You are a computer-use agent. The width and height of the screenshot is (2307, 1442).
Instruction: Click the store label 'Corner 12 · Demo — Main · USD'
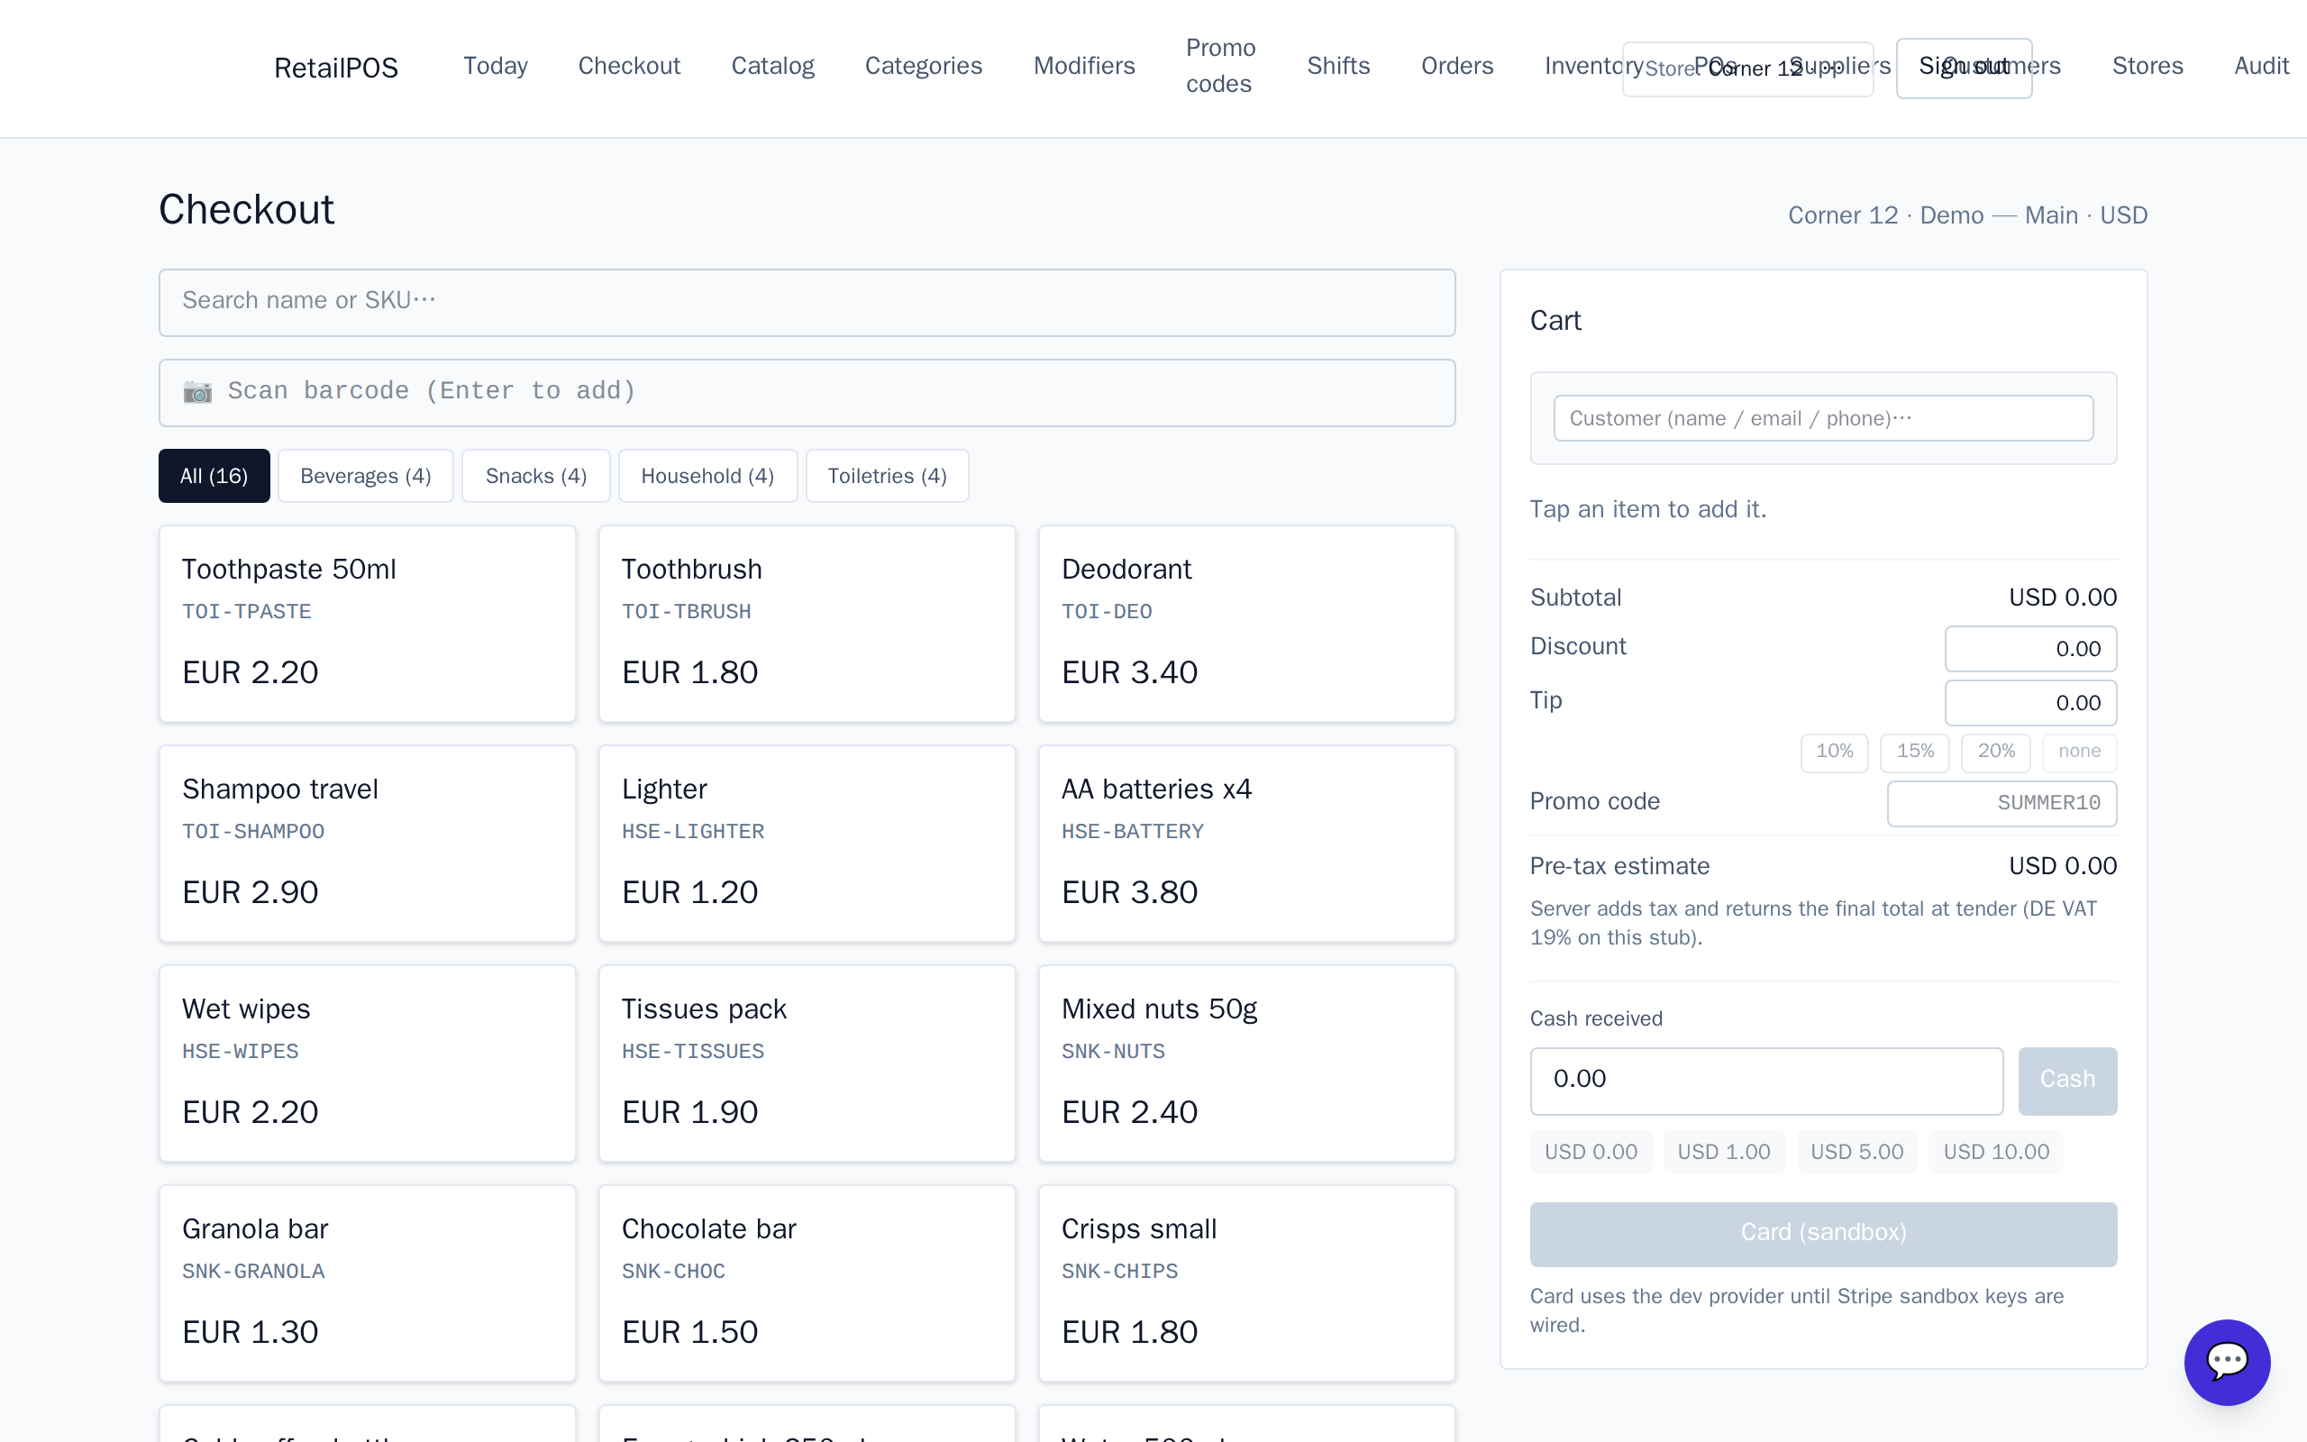1967,215
